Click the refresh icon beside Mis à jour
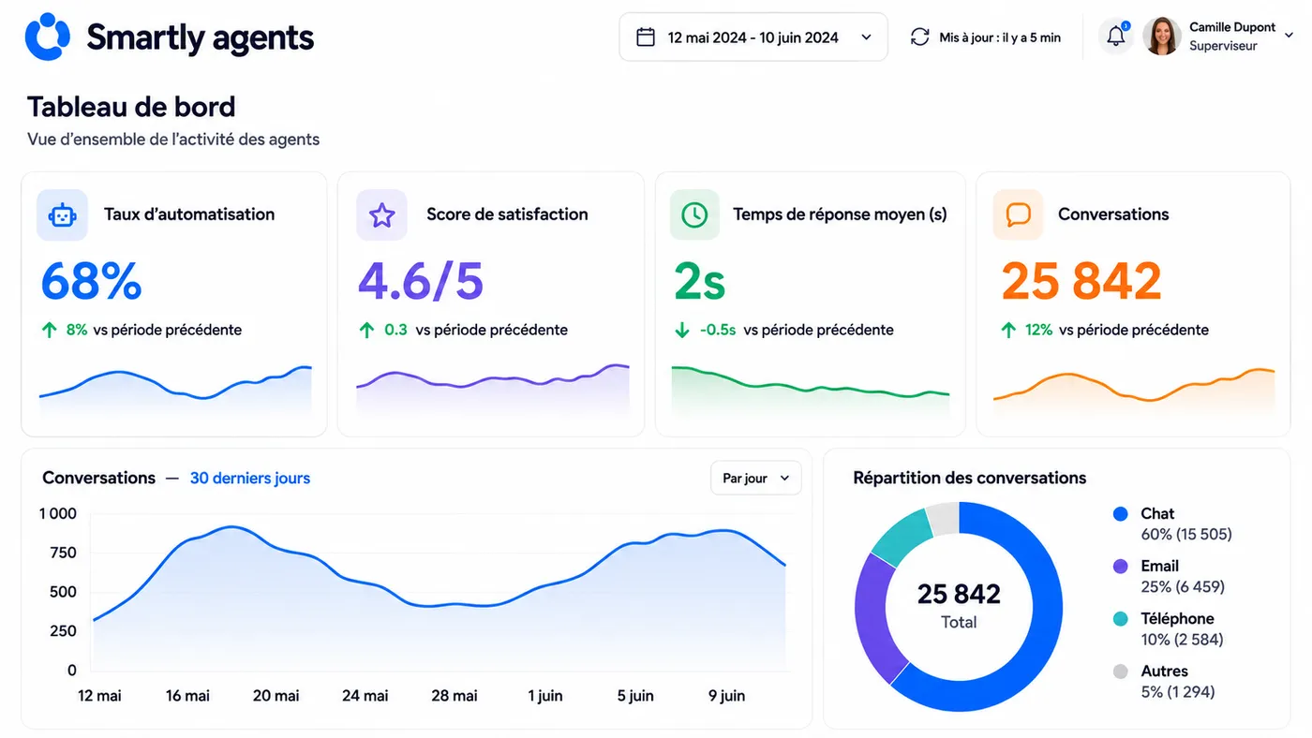This screenshot has height=738, width=1312. click(920, 37)
